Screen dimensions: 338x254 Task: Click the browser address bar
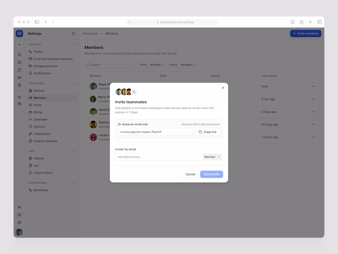172,22
